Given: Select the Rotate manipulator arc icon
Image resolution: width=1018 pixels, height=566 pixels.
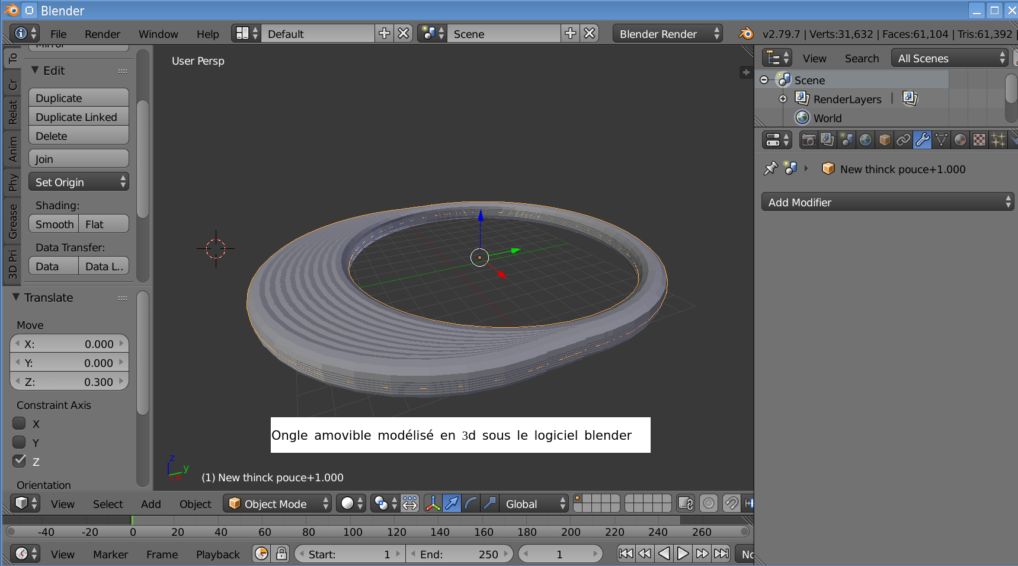Looking at the screenshot, I should pyautogui.click(x=471, y=504).
